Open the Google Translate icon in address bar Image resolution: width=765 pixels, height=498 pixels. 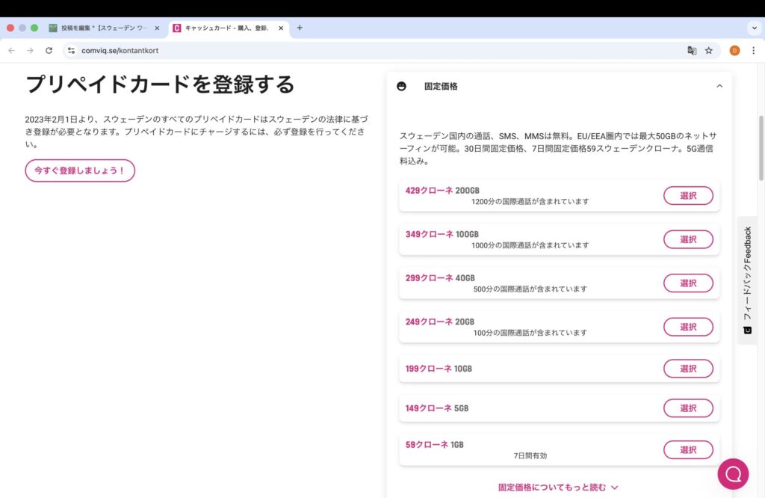[691, 50]
